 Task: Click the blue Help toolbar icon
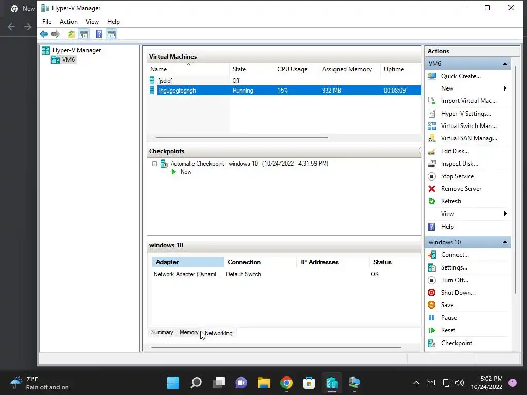99,34
